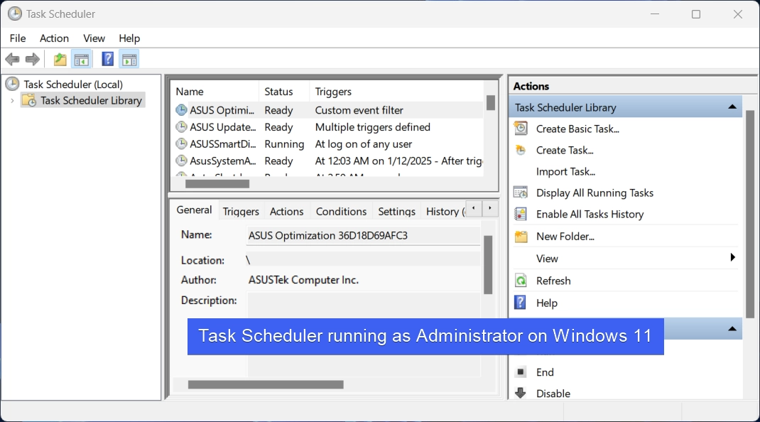
Task: Click the clock icon of AsusSystemA task
Action: tap(181, 161)
